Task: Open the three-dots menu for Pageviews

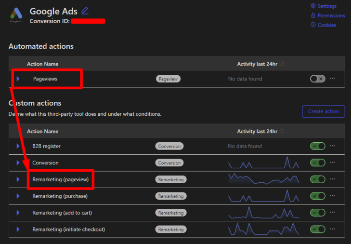Action: 332,79
